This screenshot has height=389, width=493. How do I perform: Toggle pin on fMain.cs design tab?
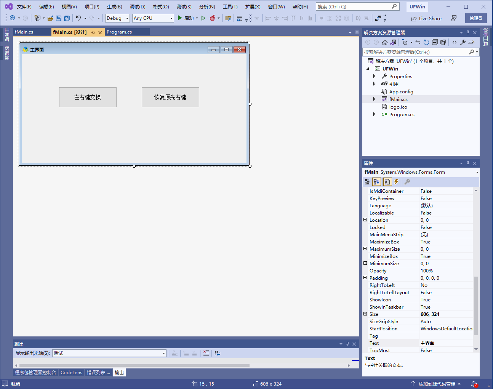(93, 32)
